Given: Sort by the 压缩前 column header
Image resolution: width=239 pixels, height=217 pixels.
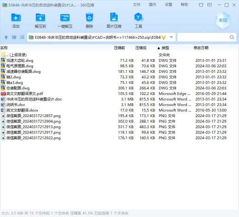Looking at the screenshot, I should pyautogui.click(x=119, y=48).
